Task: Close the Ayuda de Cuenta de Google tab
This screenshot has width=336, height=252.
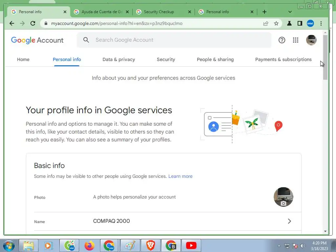Action: pos(127,12)
